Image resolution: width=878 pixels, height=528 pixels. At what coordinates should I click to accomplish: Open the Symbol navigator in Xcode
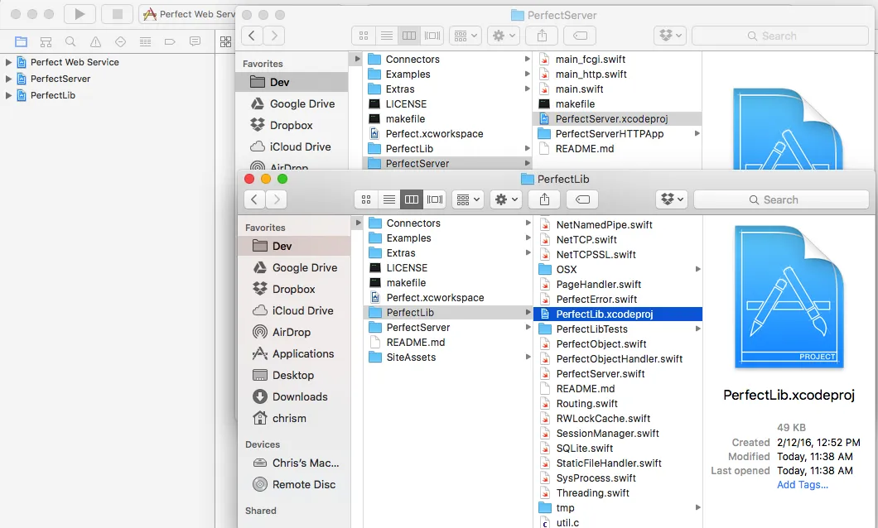click(x=46, y=41)
